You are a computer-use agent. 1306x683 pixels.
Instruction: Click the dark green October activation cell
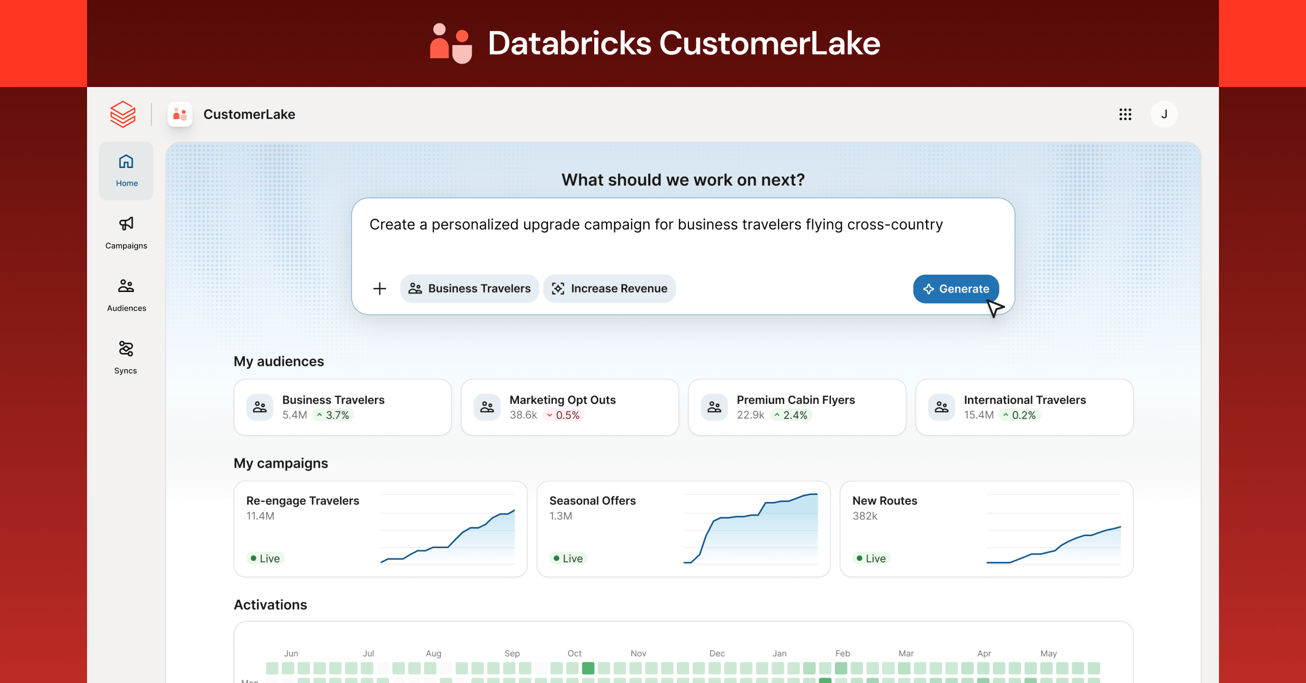coord(588,668)
